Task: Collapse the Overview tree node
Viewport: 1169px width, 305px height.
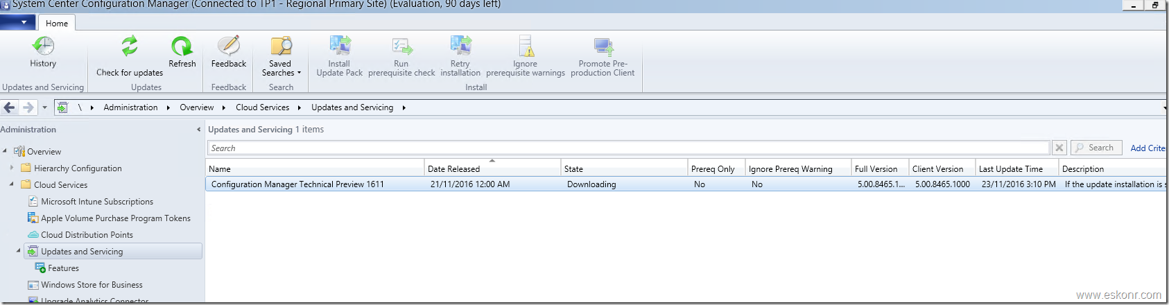Action: pyautogui.click(x=5, y=151)
